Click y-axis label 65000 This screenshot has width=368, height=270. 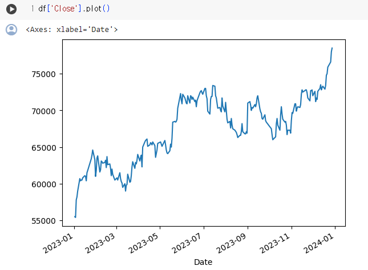pyautogui.click(x=44, y=148)
